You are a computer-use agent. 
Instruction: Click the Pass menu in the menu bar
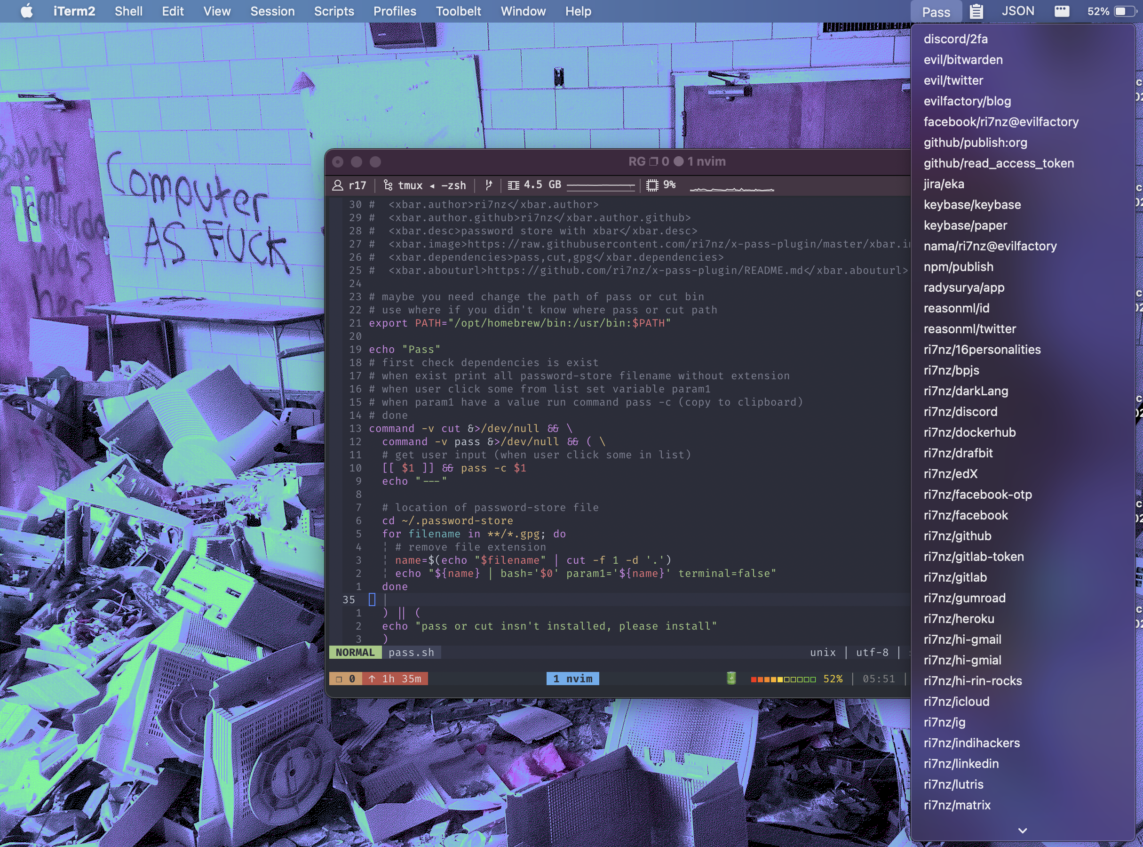point(936,12)
